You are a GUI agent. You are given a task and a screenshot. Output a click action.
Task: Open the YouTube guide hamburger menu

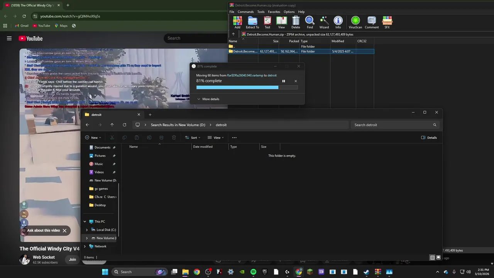pos(9,38)
